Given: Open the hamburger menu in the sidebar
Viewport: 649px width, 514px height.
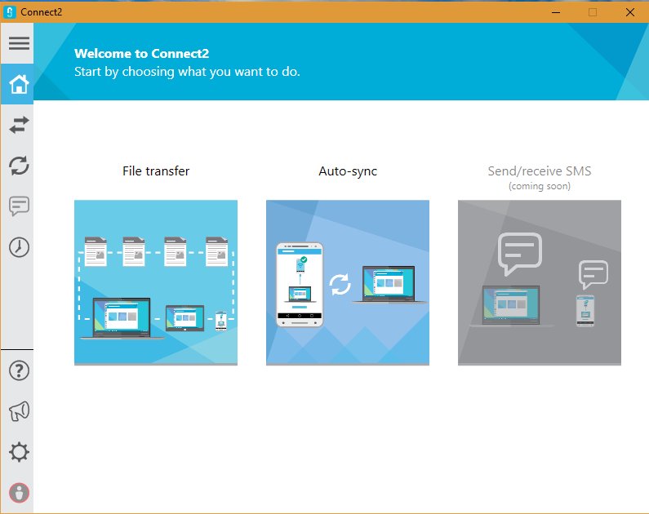Looking at the screenshot, I should click(x=18, y=43).
